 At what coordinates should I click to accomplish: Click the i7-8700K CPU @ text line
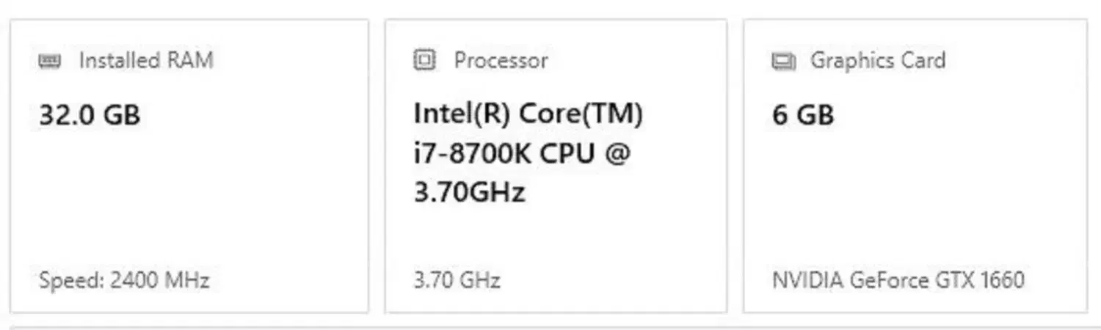click(522, 153)
